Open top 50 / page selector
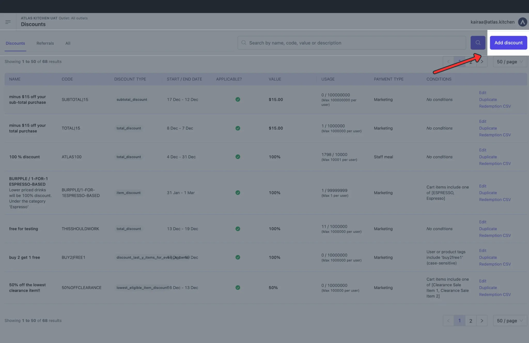 pos(510,62)
